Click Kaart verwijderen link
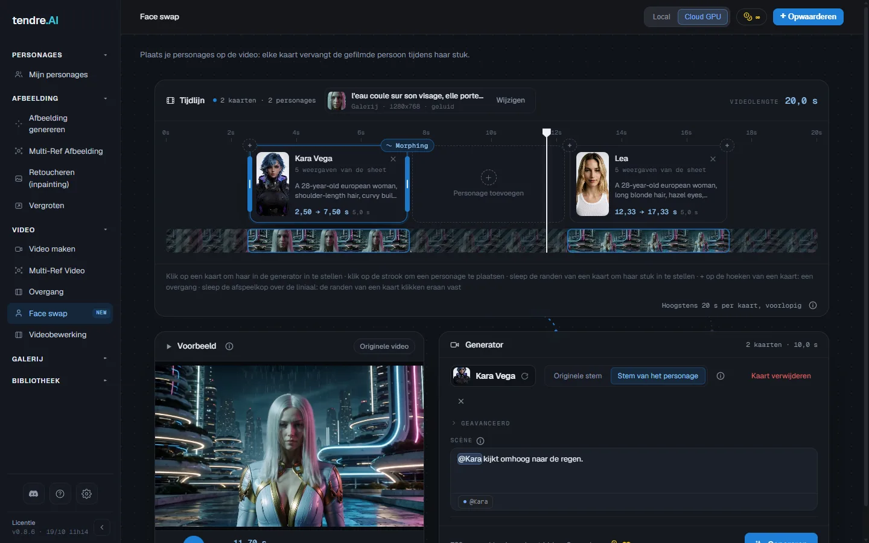 (781, 376)
